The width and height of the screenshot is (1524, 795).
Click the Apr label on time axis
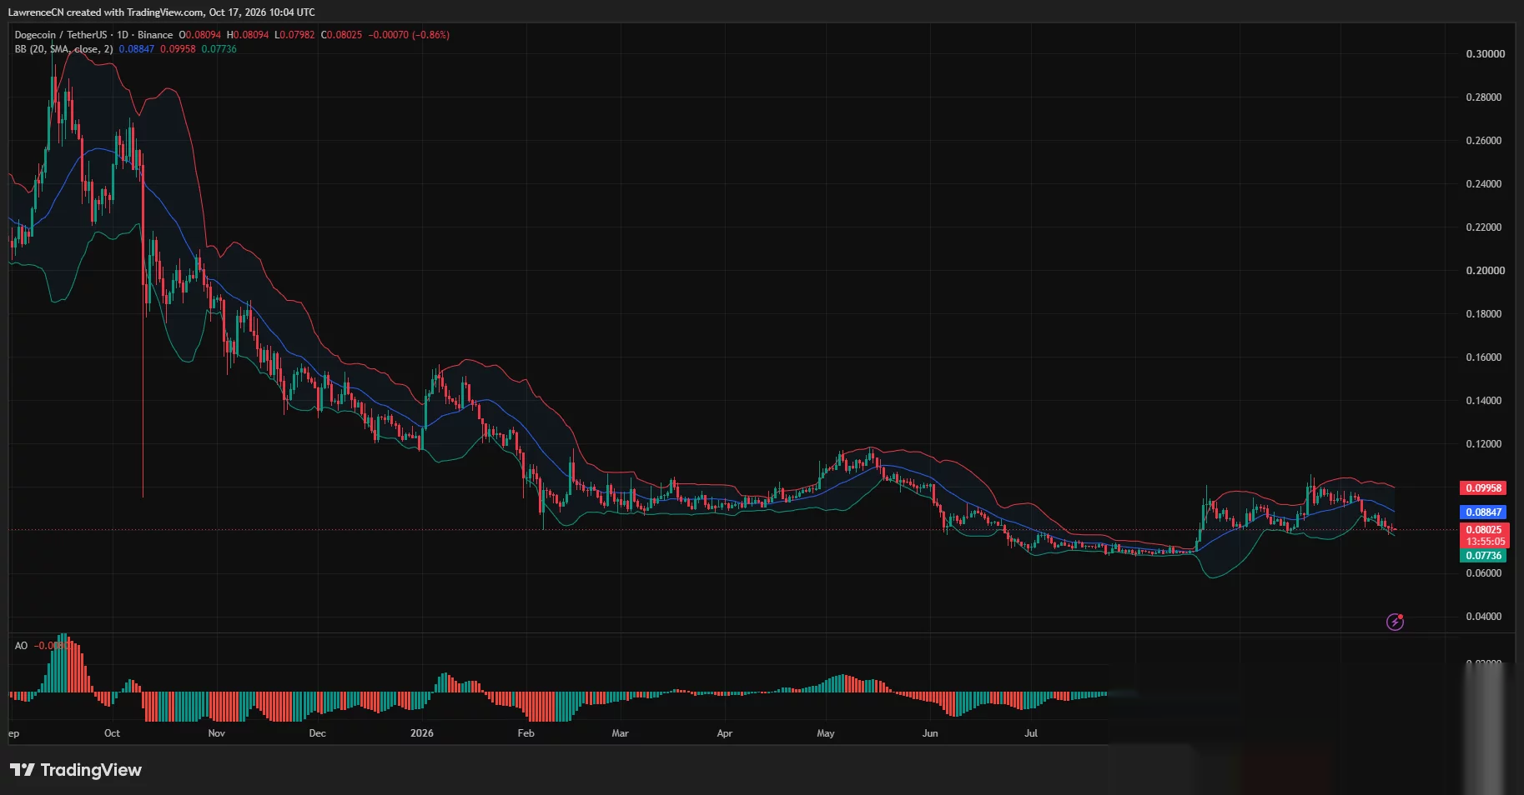pyautogui.click(x=724, y=733)
